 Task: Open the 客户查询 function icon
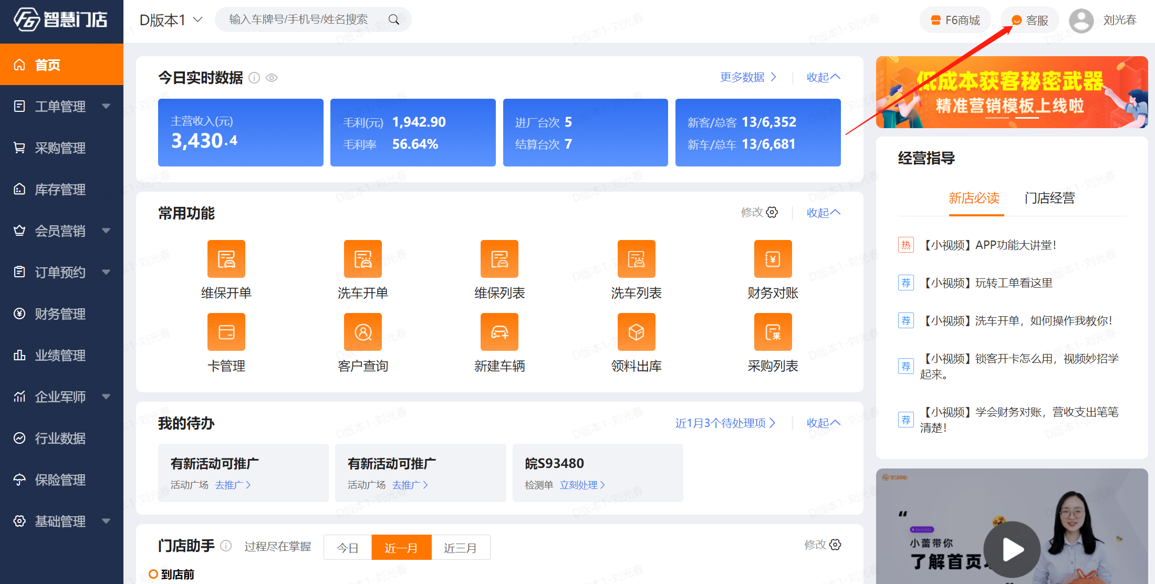pos(363,332)
